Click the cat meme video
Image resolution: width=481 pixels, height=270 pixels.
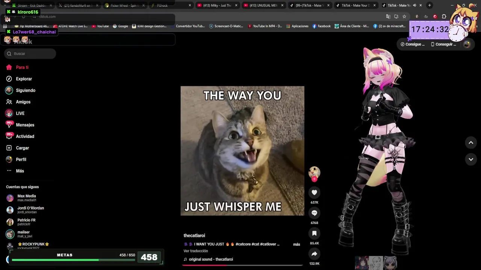click(242, 151)
